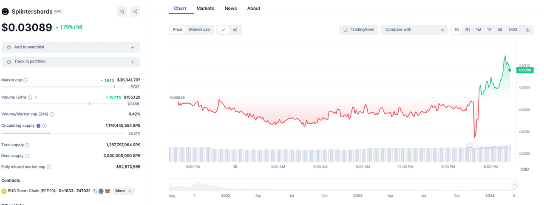The image size is (544, 205).
Task: Click the Circulating supply 39.21% progress bar
Action: [63, 134]
